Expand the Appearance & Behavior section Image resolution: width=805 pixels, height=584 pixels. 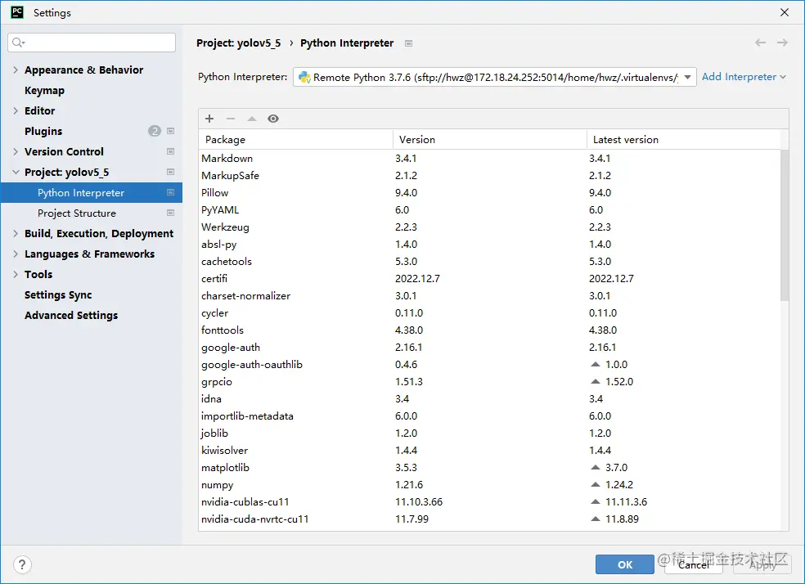click(16, 70)
